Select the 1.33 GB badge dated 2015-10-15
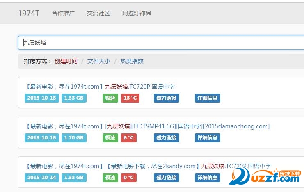The height and width of the screenshot is (192, 304). (74, 98)
